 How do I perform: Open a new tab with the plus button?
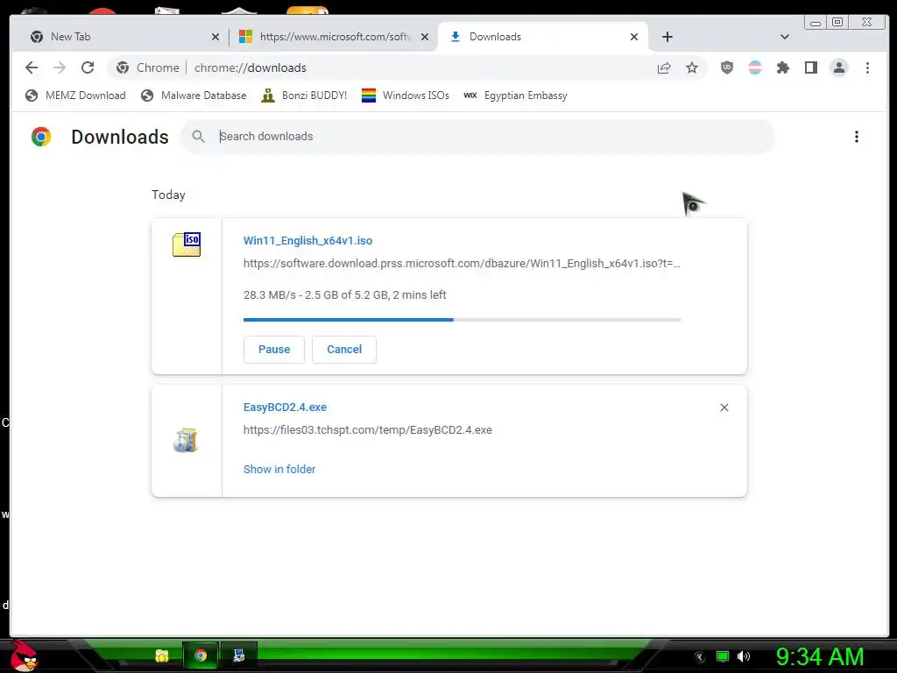pos(667,37)
